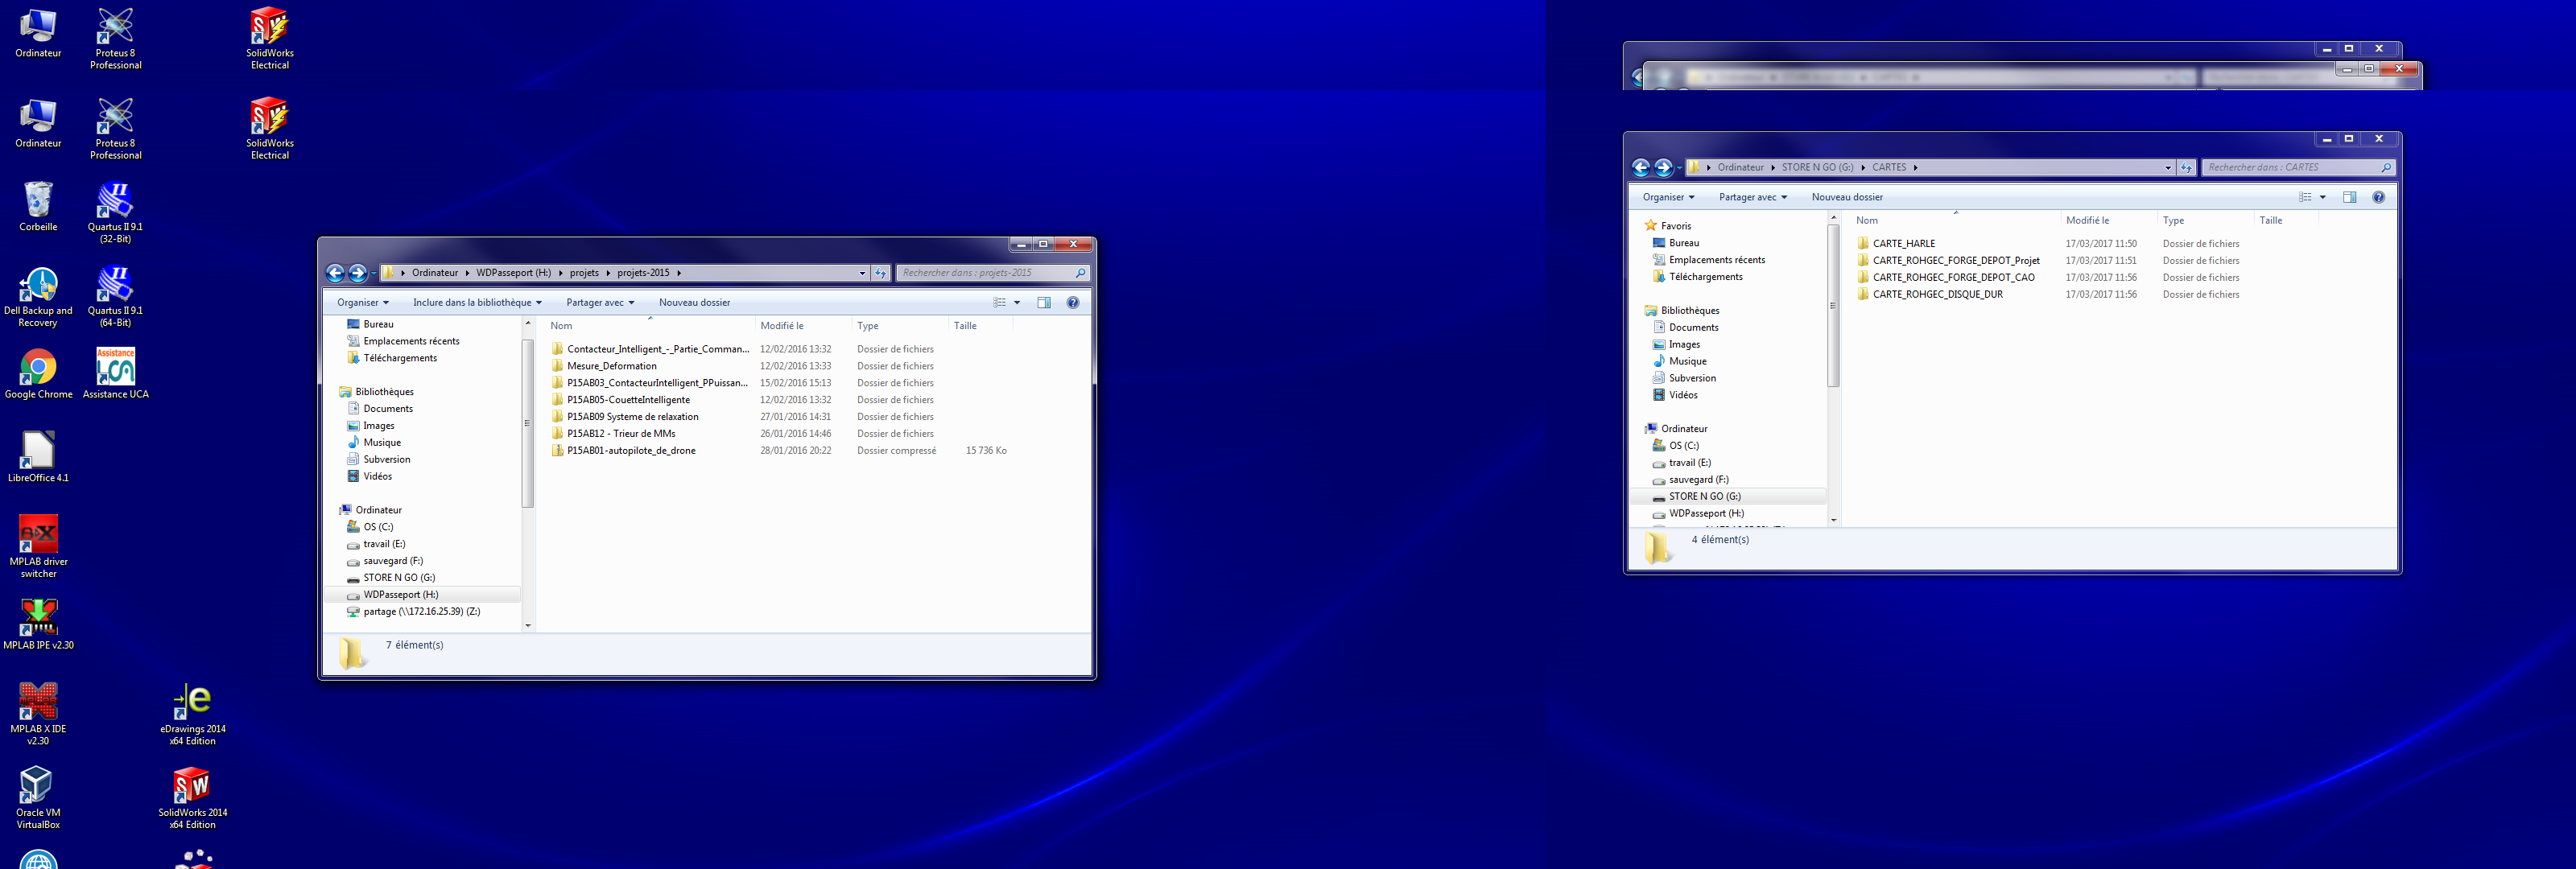Image resolution: width=2576 pixels, height=869 pixels.
Task: Sort by Taille column in projets-2015 window
Action: 980,326
